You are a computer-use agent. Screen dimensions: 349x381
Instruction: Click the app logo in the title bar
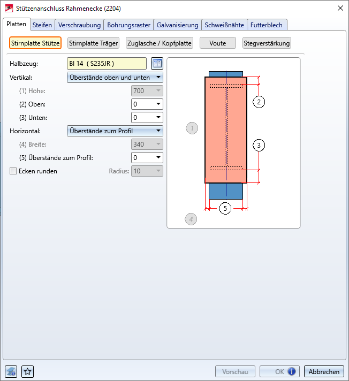point(9,7)
